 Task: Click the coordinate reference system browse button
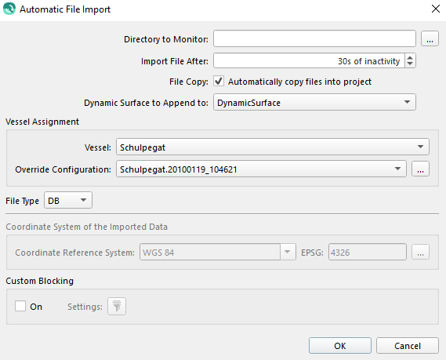click(420, 252)
